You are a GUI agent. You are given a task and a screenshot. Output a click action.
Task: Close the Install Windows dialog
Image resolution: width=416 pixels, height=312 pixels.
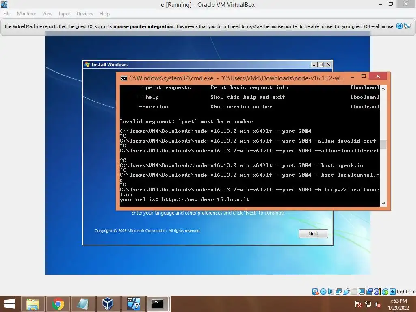pyautogui.click(x=328, y=65)
